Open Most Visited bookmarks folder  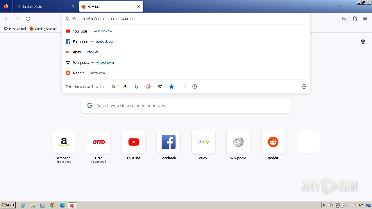pos(15,29)
